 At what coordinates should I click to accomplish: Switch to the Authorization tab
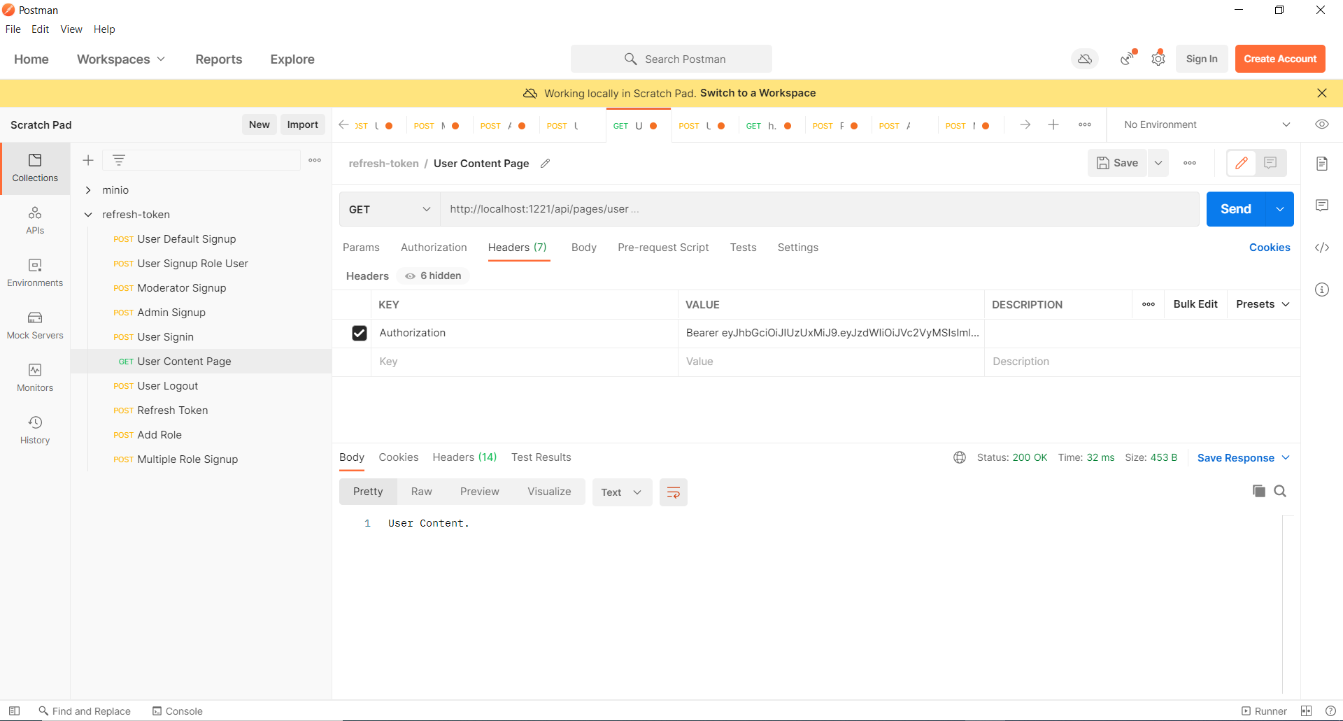(x=434, y=248)
